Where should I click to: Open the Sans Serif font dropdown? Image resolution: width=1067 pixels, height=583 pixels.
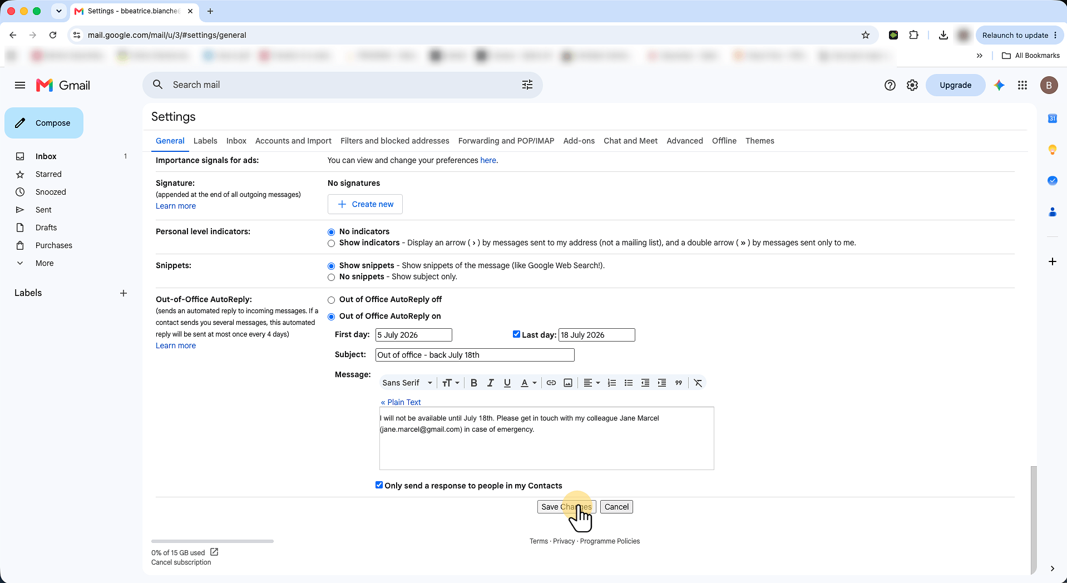[x=407, y=383]
